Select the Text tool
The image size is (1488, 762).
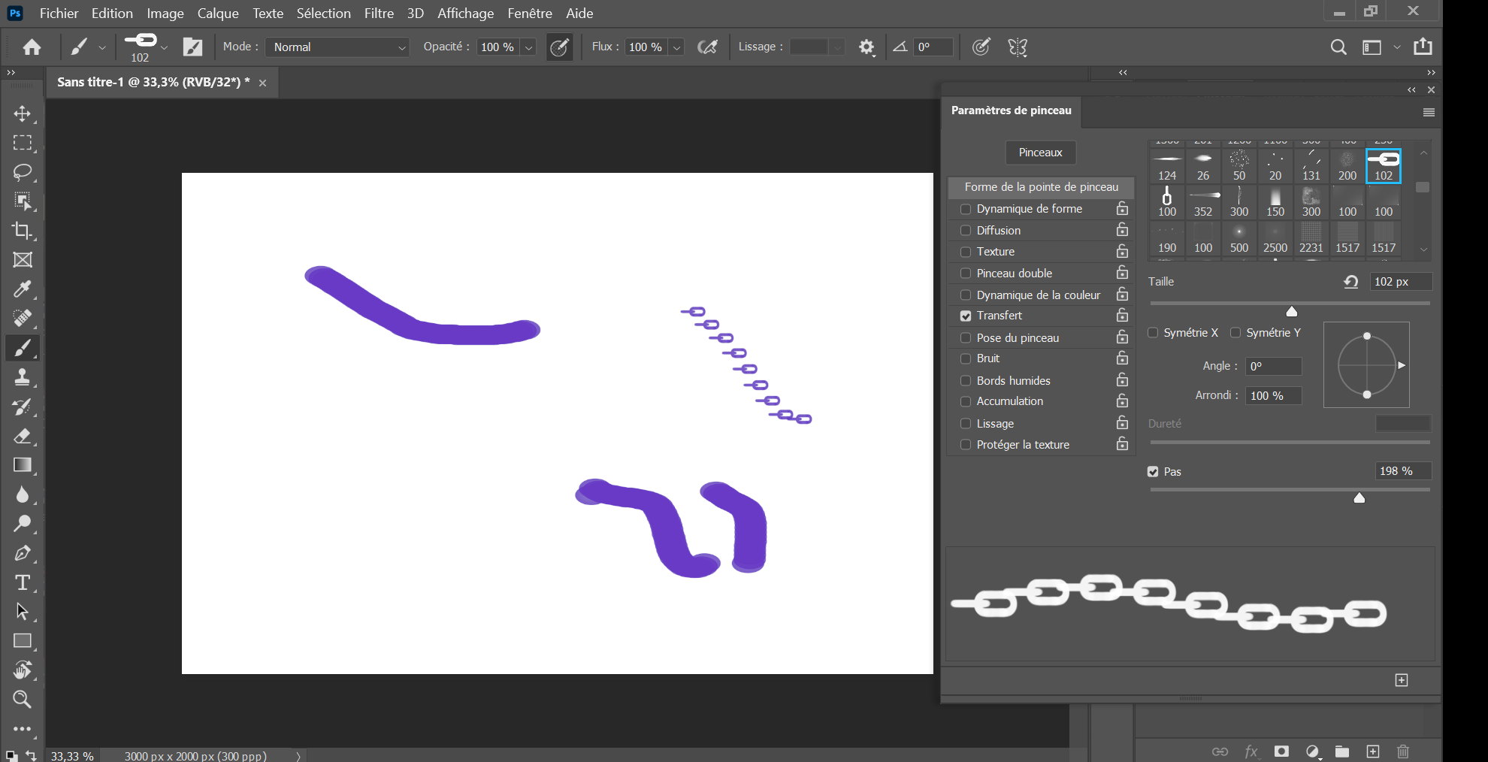[23, 582]
